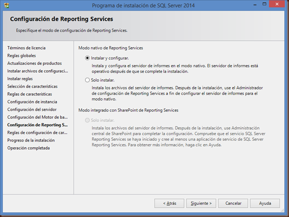Click 'Reglas de características' step

point(30,94)
